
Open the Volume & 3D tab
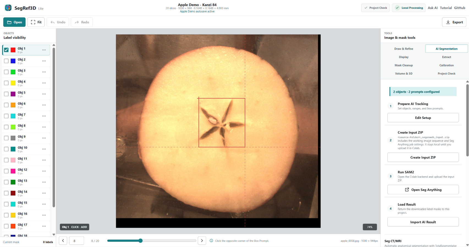(404, 74)
